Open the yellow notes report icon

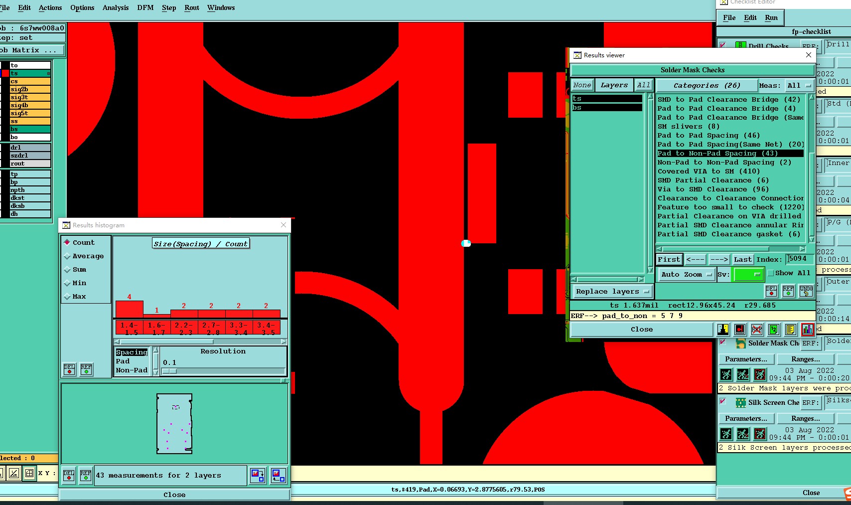(x=791, y=330)
